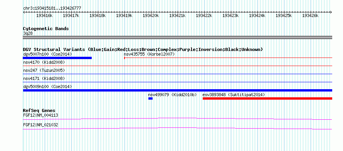343x151 pixels.
Task: Click the 193416k ruler tick label
Action: [x=44, y=15]
